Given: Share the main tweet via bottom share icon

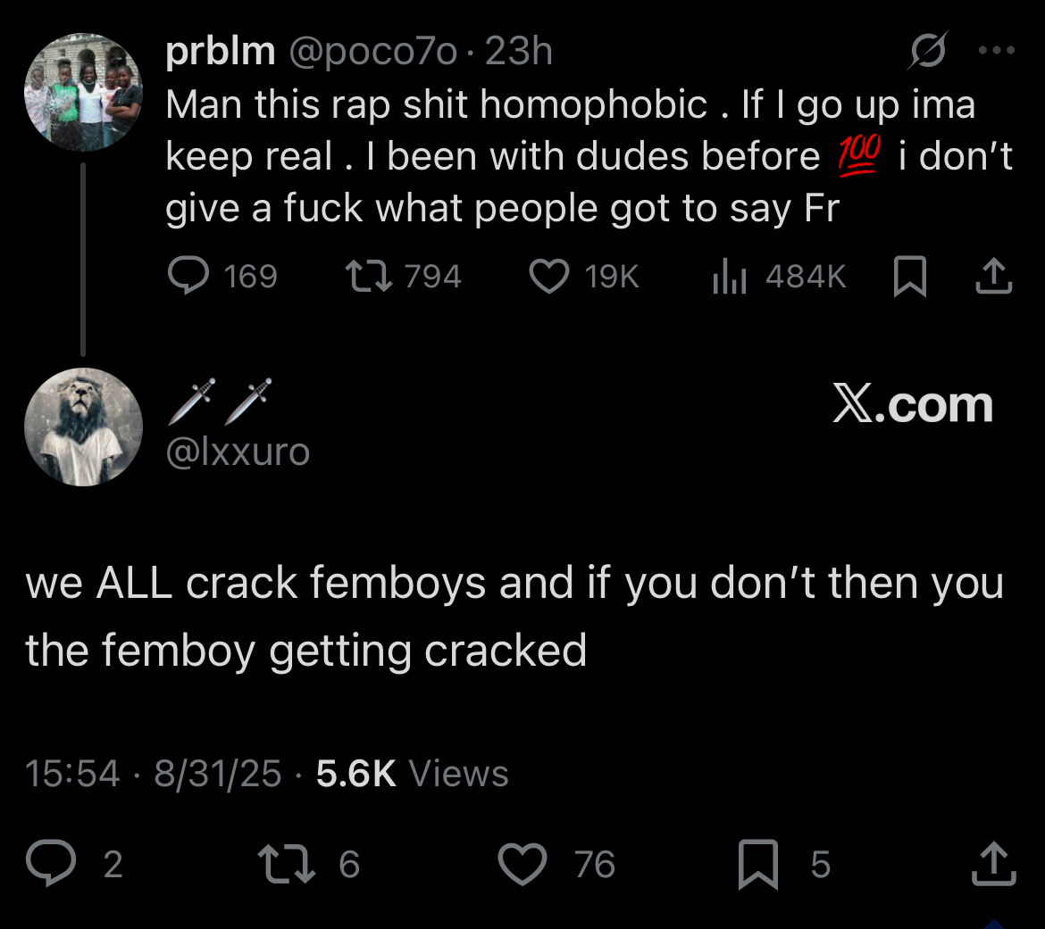Looking at the screenshot, I should coord(994,864).
